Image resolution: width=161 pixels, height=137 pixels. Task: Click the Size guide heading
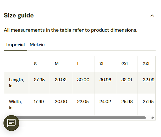[19, 16]
